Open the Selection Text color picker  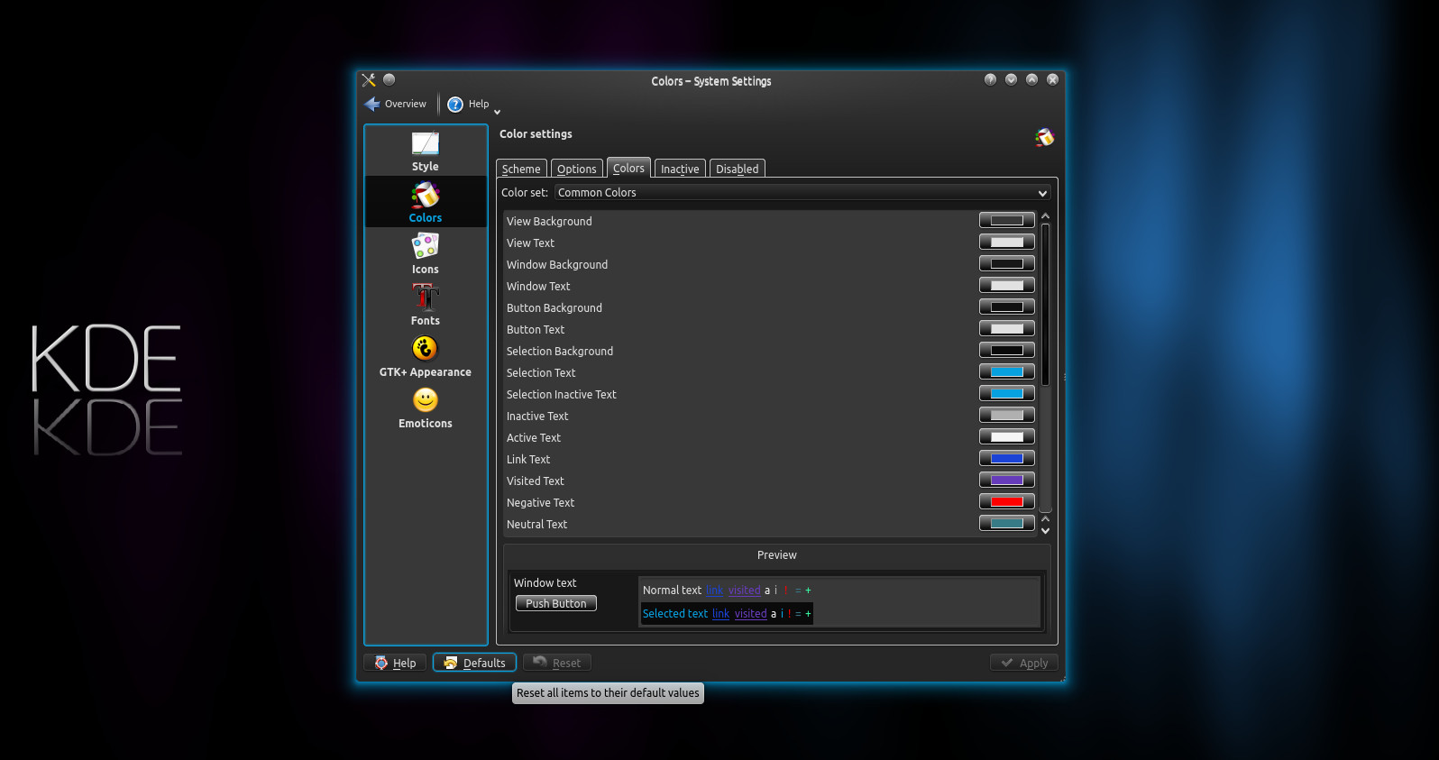click(1006, 371)
